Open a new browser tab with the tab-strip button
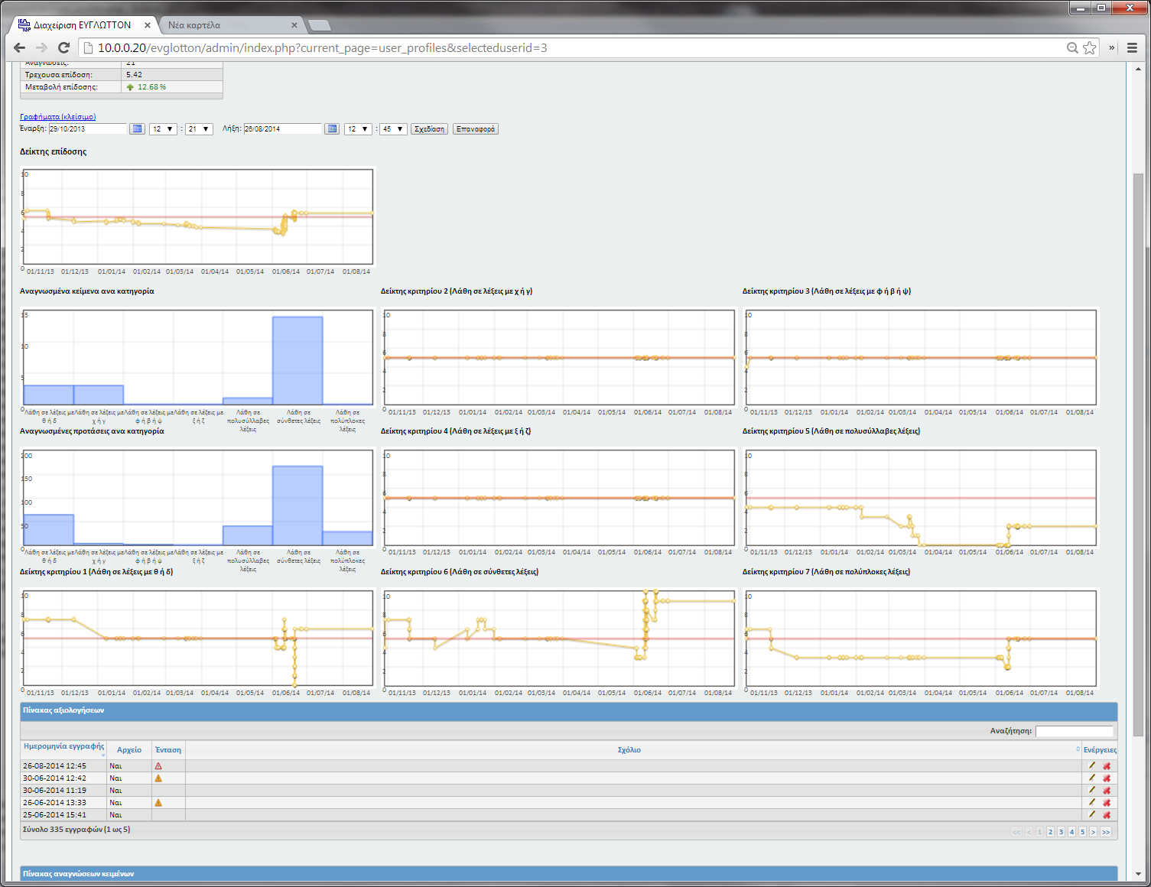 [320, 25]
